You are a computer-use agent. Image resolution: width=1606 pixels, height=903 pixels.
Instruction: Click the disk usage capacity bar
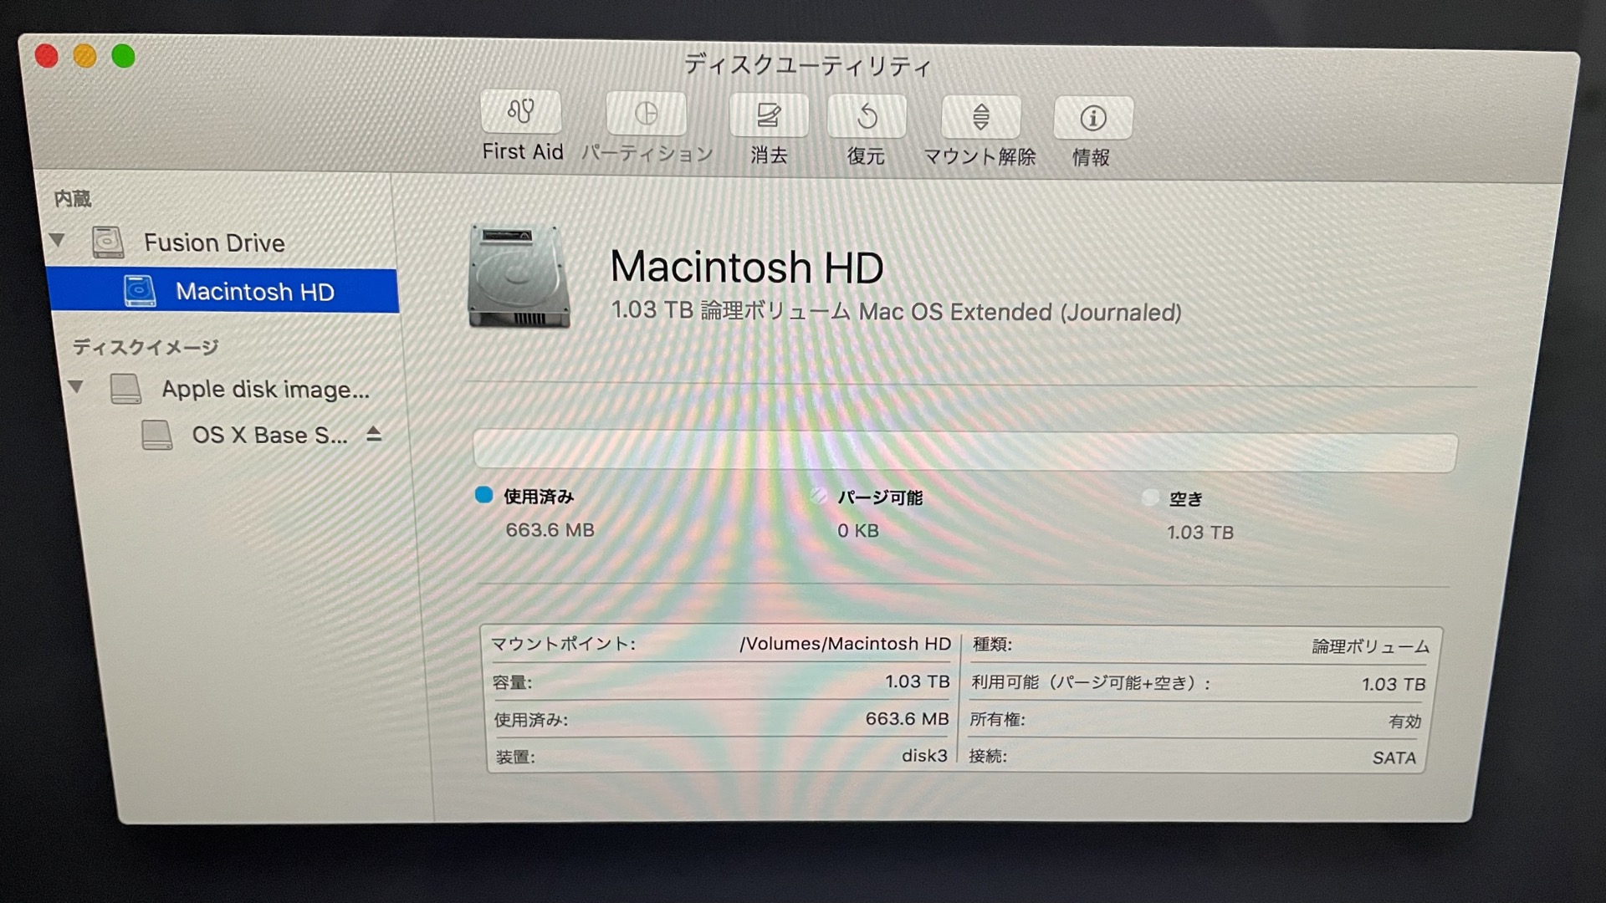pyautogui.click(x=964, y=451)
